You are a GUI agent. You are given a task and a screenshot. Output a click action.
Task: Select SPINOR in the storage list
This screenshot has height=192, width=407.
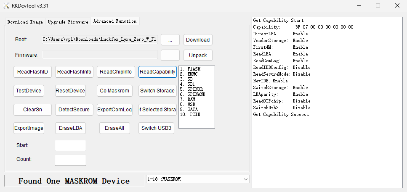coord(192,89)
